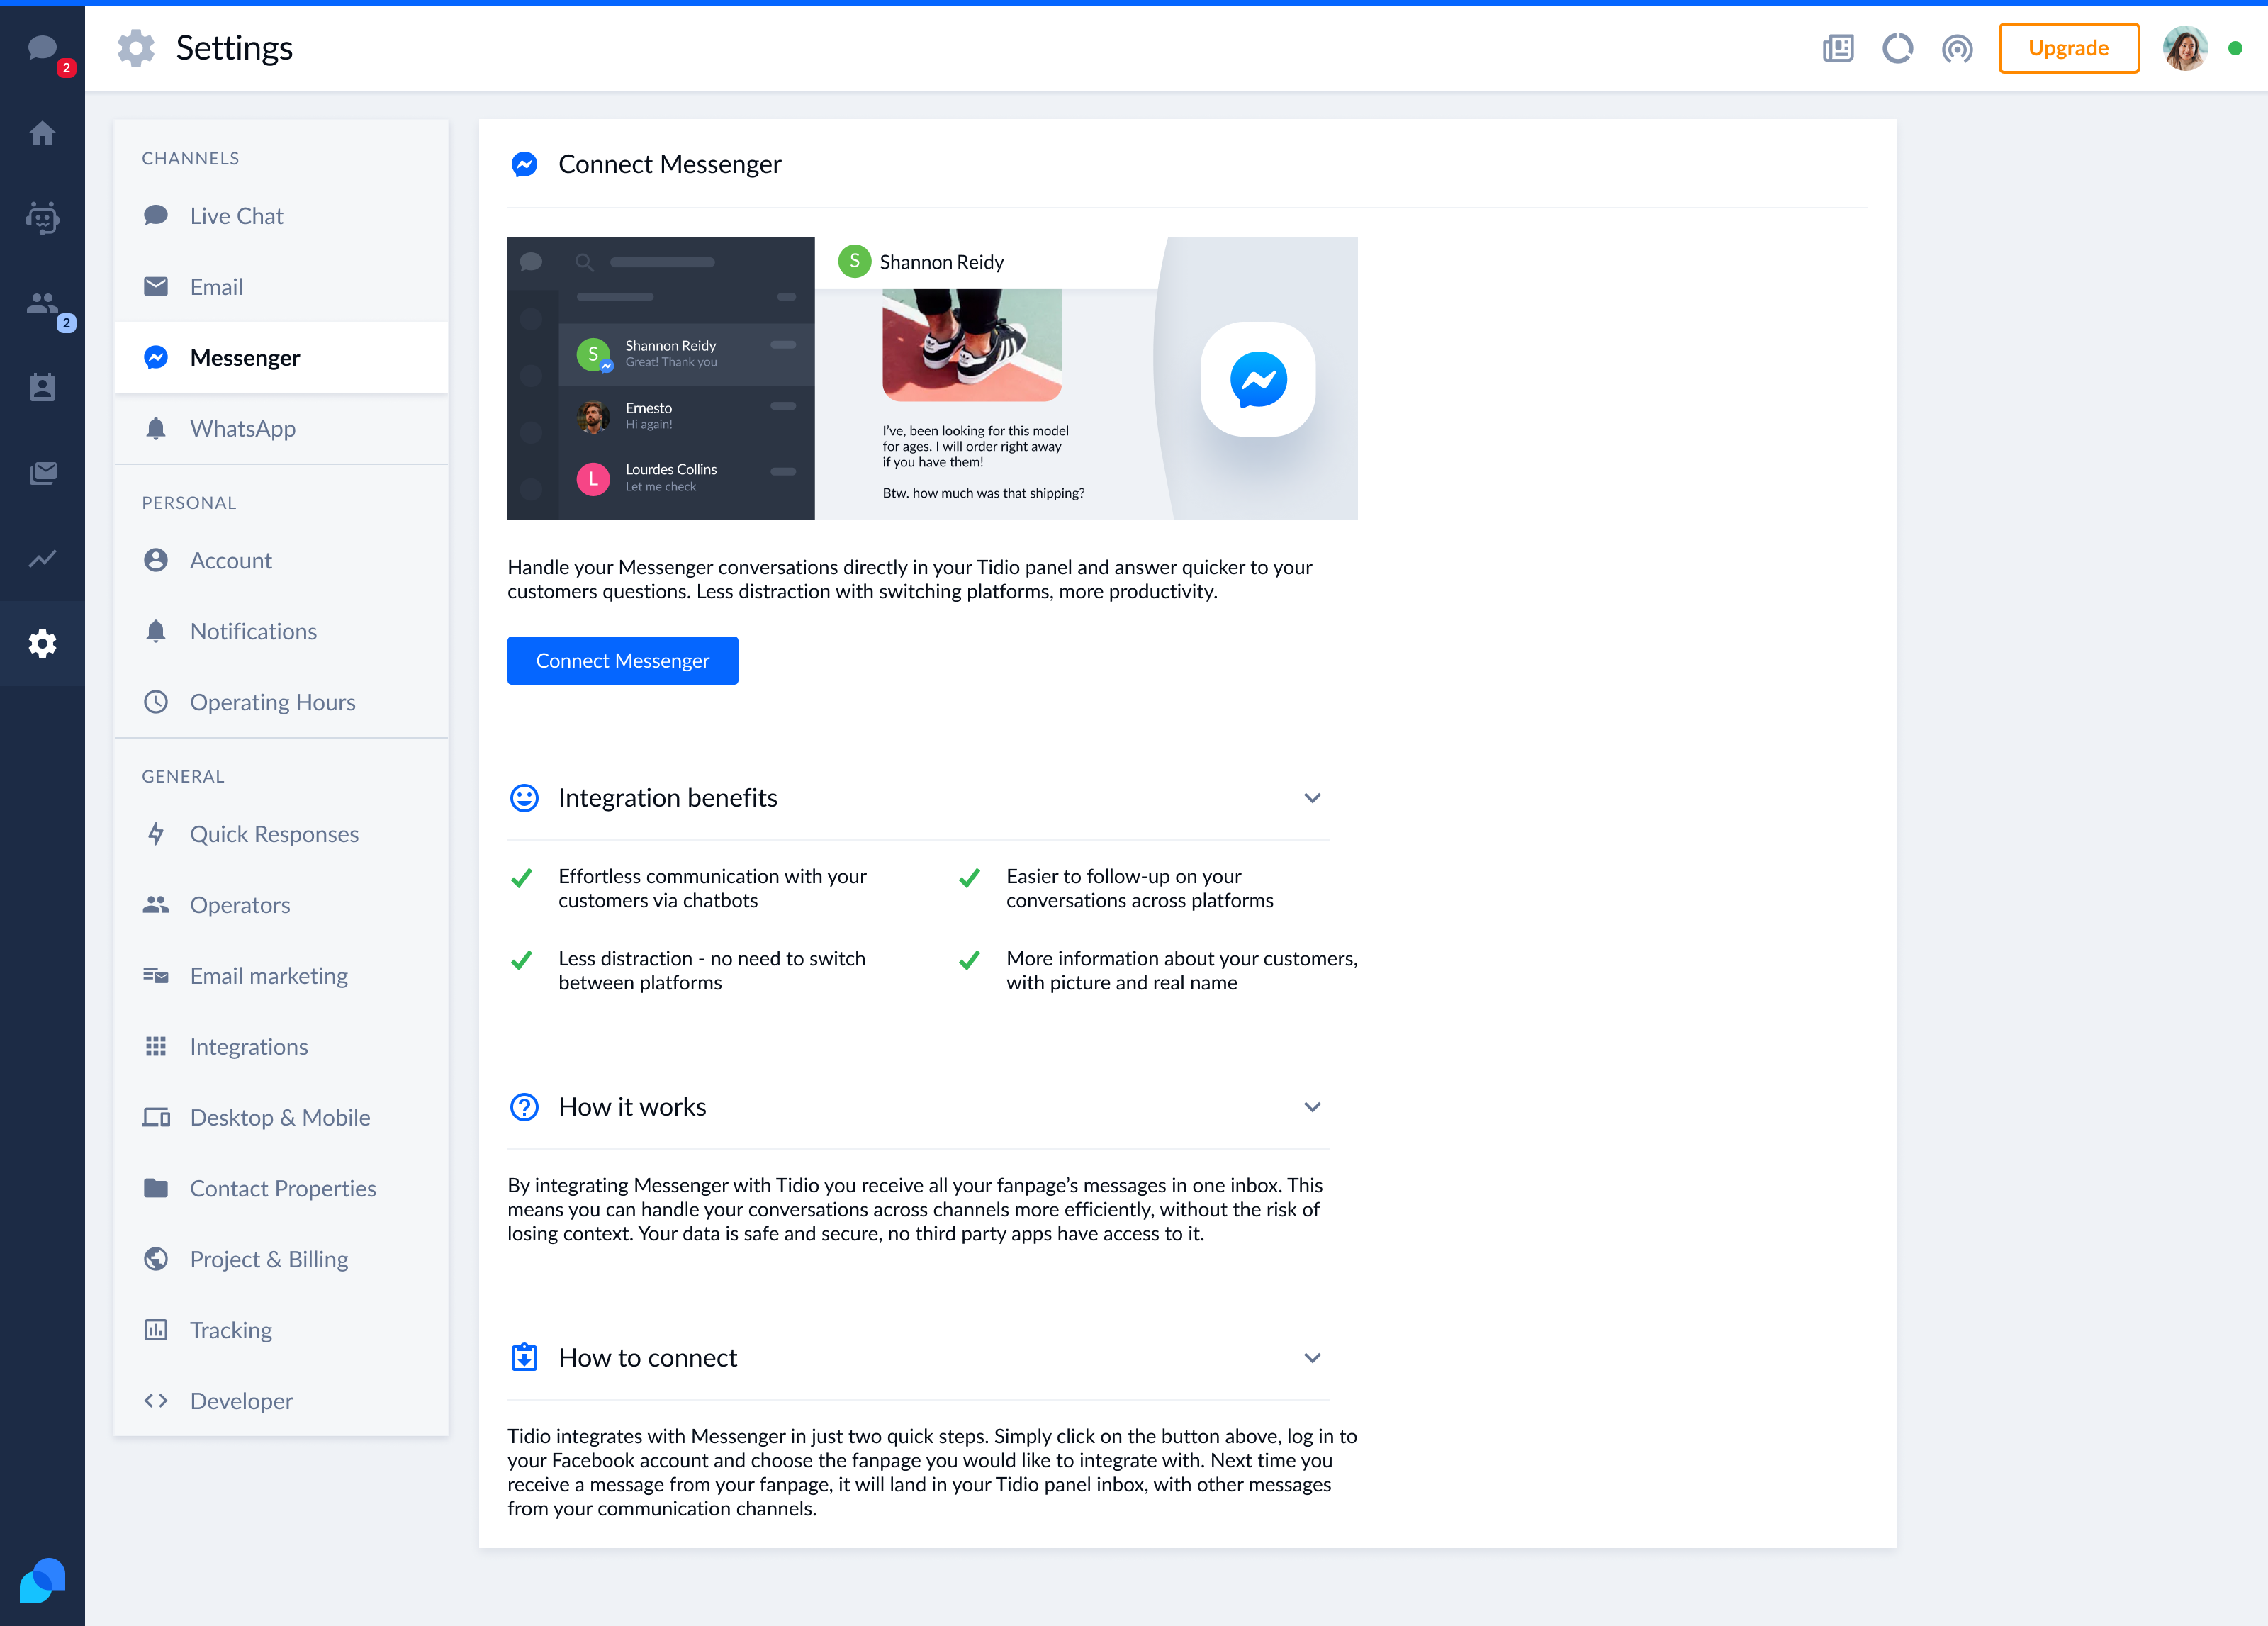
Task: Open the conversations inbox icon in left rail
Action: 42,48
